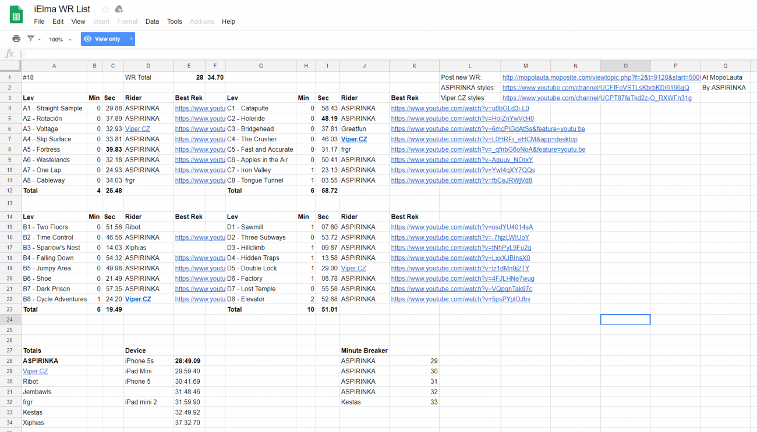
Task: Star the iElma WR List document
Action: click(105, 9)
